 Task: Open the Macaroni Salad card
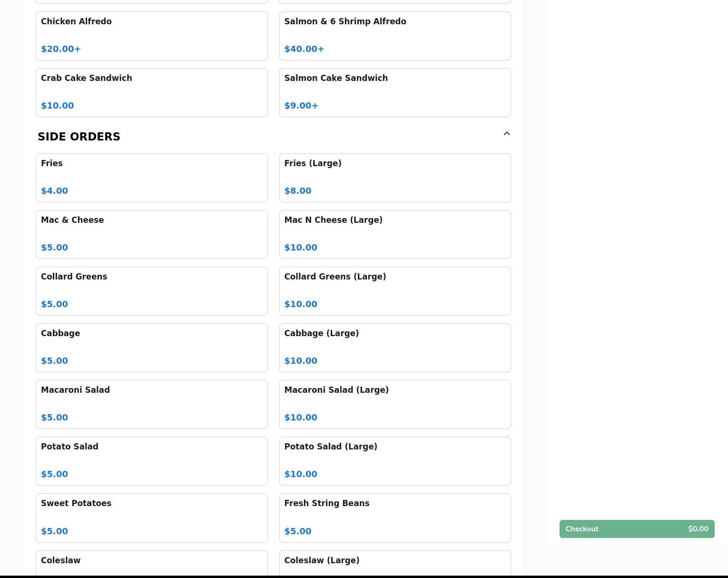pyautogui.click(x=152, y=405)
